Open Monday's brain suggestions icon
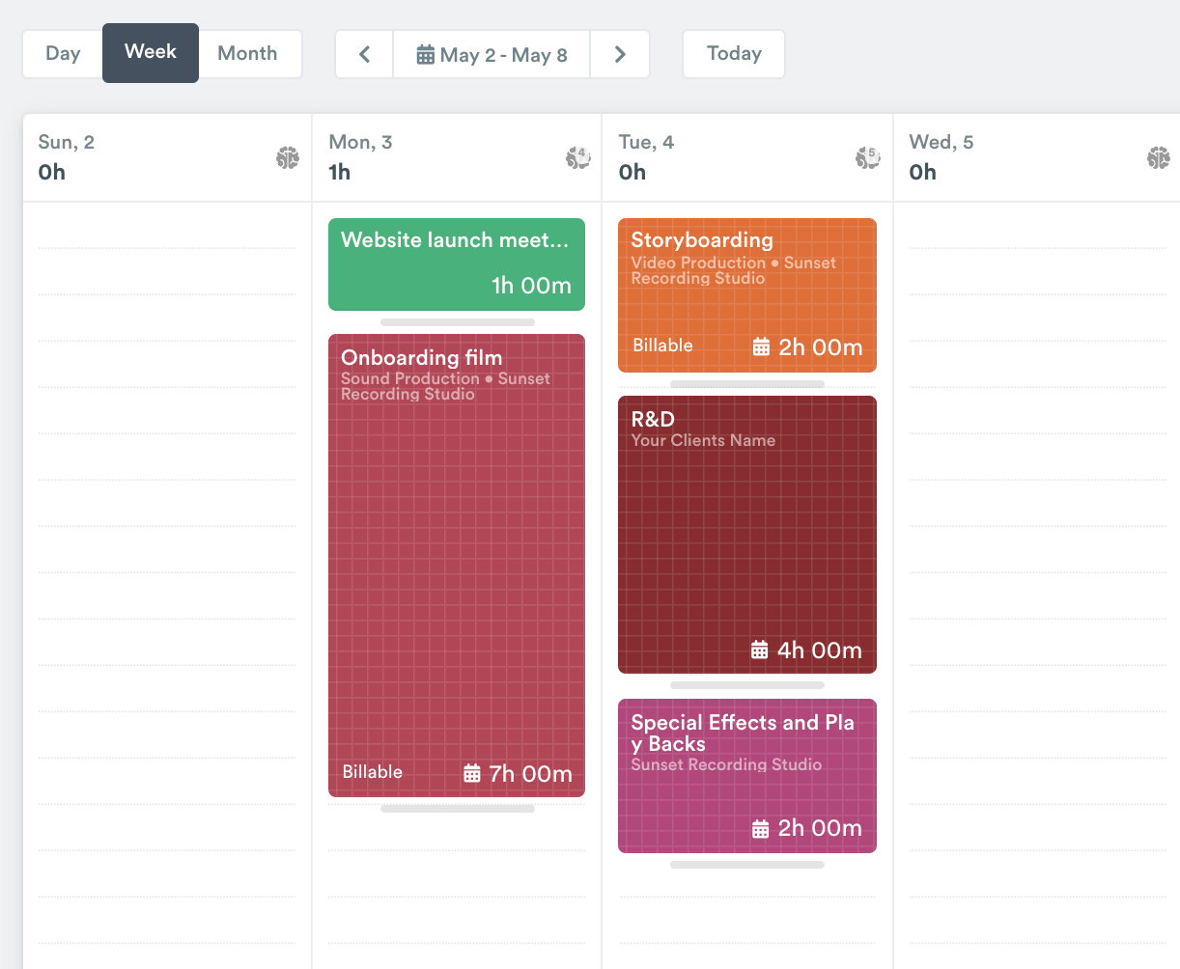 (577, 158)
